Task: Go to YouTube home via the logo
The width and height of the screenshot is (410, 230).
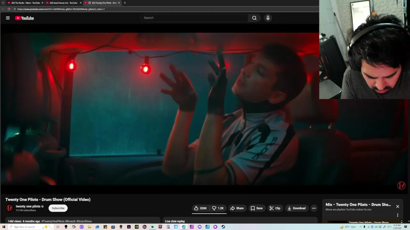Action: tap(24, 18)
